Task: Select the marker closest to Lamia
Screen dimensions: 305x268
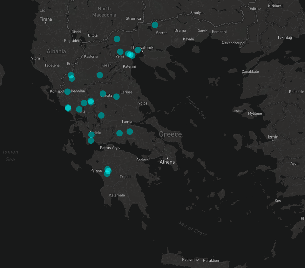Action: (x=130, y=131)
